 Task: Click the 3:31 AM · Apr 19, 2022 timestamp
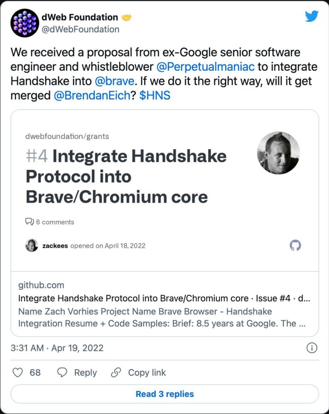57,348
